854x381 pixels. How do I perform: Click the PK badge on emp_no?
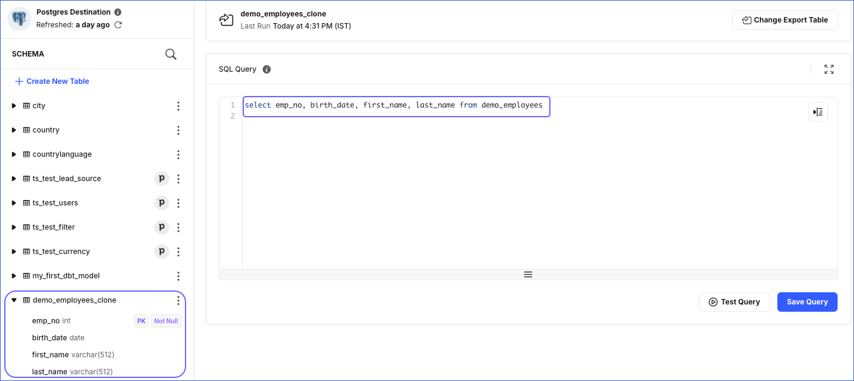point(141,321)
